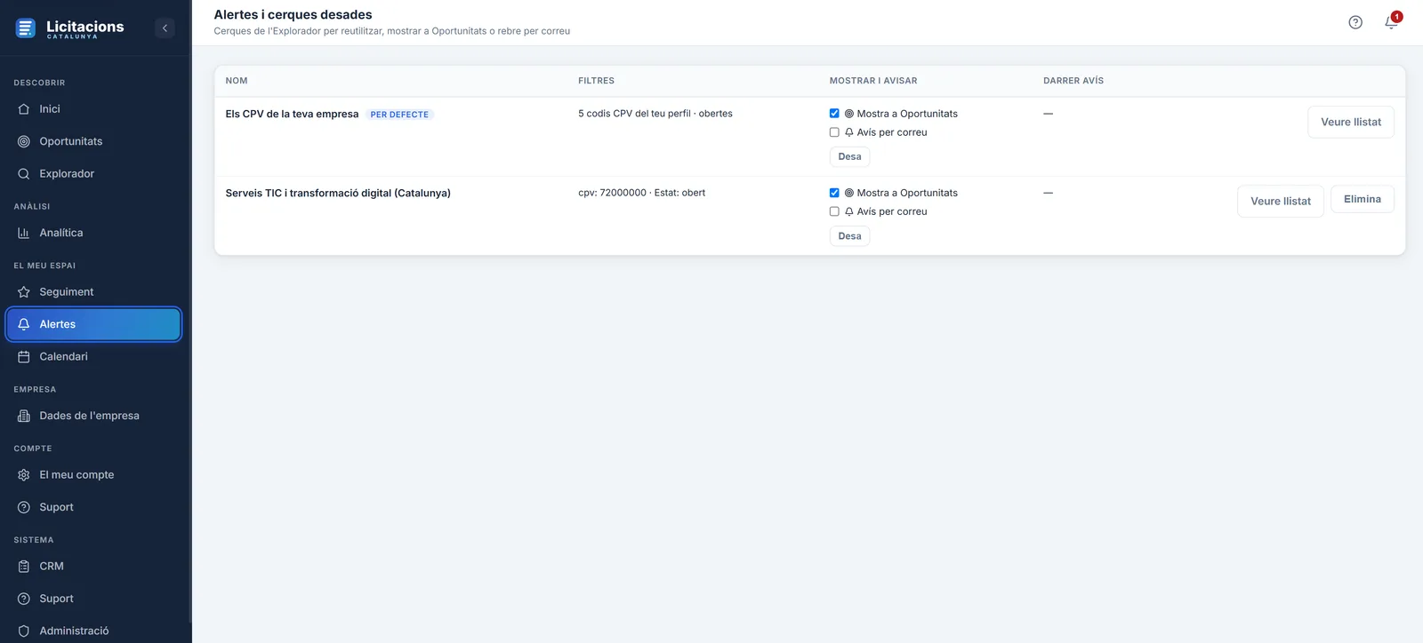Viewport: 1423px width, 643px height.
Task: Click the bell icon in Serveis TIC Avís per correu
Action: (x=849, y=211)
